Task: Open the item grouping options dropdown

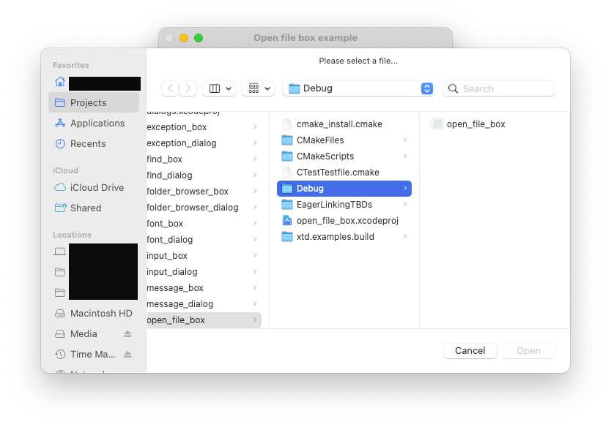Action: (258, 88)
